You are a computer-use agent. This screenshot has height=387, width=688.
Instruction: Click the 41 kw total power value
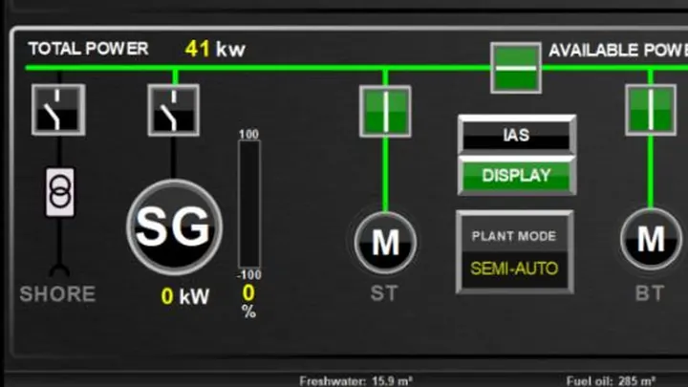215,49
